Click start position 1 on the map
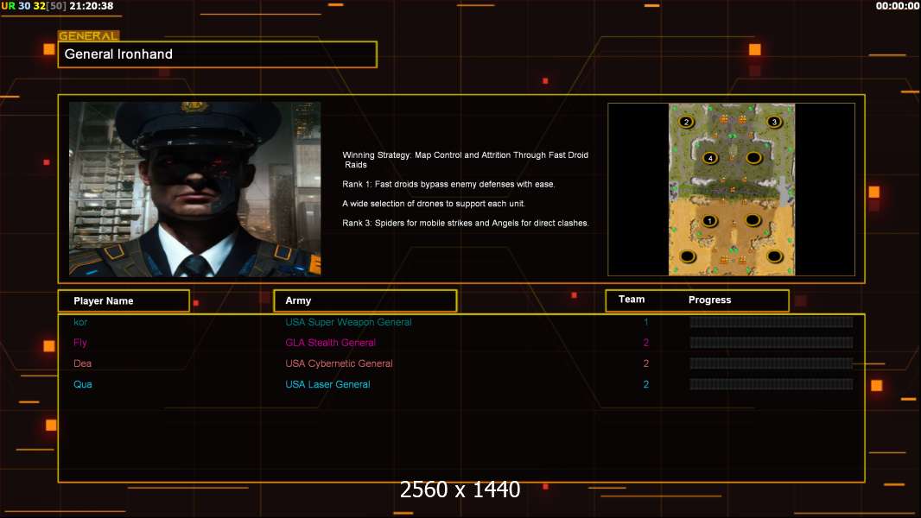The height and width of the screenshot is (518, 921). click(x=709, y=221)
